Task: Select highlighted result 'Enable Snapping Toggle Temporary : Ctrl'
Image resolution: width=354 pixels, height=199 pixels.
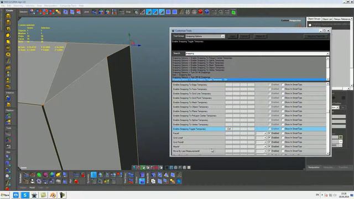Action: [x=249, y=80]
